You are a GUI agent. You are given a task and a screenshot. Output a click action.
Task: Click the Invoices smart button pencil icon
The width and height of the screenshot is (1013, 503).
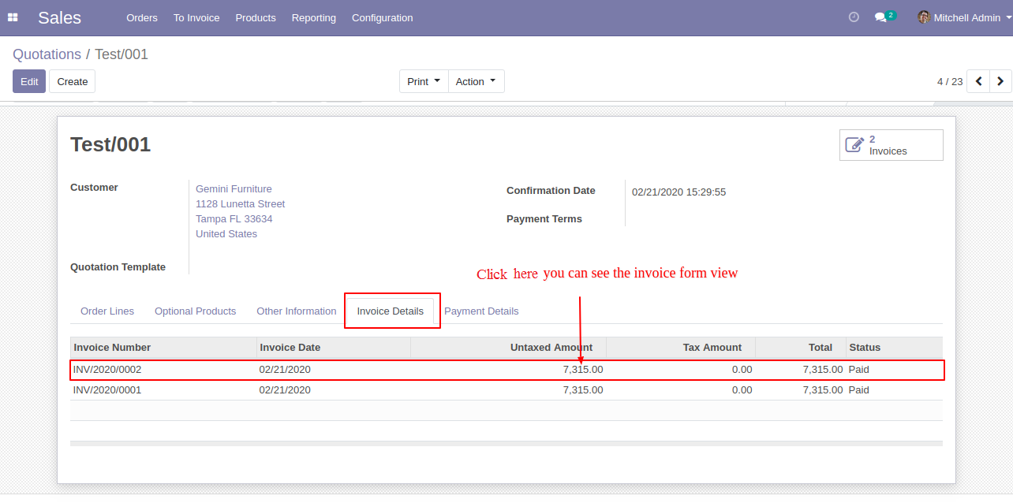point(854,145)
